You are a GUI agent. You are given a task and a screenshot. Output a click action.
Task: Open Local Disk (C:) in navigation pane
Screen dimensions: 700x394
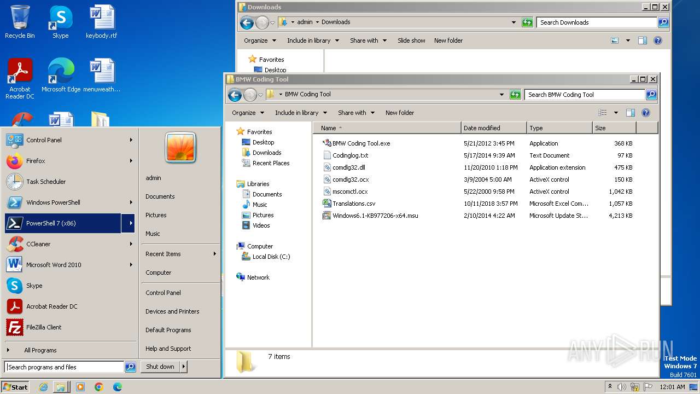click(x=271, y=257)
